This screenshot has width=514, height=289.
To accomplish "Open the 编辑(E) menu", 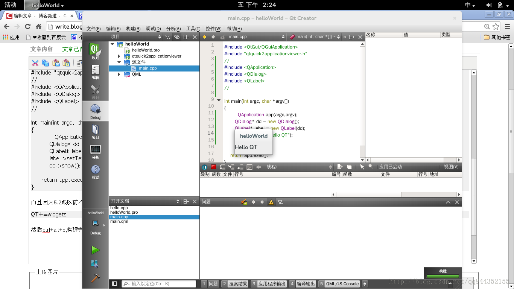I will pos(113,29).
